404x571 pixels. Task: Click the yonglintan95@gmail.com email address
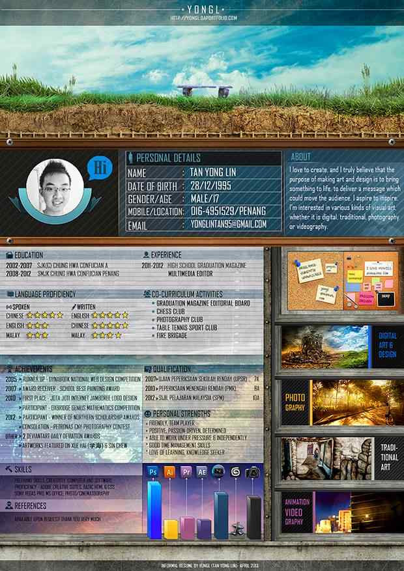click(x=228, y=224)
